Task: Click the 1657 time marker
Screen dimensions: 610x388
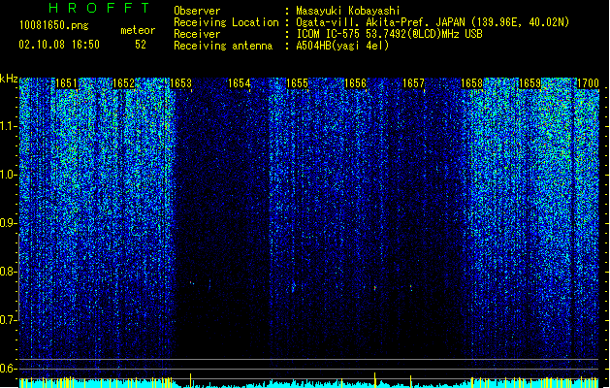Action: (x=413, y=83)
